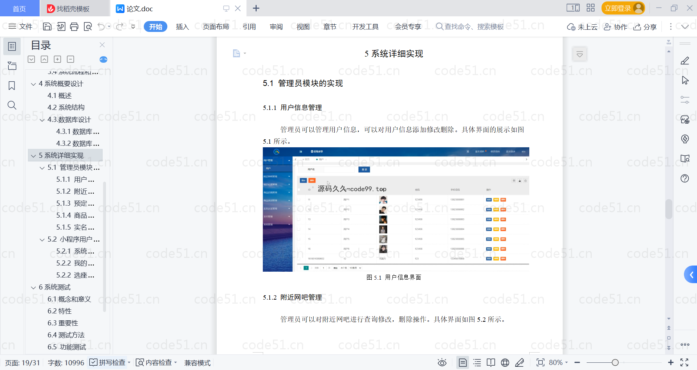Click the writing mode pen icon in status bar
This screenshot has width=697, height=370.
tap(519, 362)
